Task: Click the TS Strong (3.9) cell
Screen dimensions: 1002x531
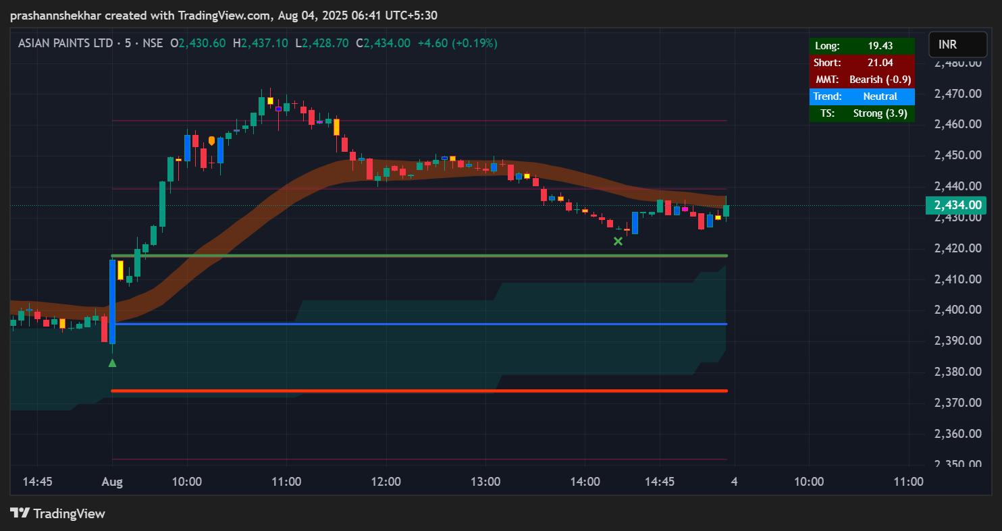Action: [x=880, y=113]
